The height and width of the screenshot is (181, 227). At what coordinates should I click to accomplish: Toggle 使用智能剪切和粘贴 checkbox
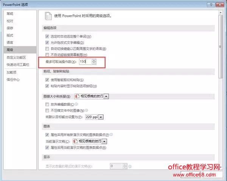47,80
